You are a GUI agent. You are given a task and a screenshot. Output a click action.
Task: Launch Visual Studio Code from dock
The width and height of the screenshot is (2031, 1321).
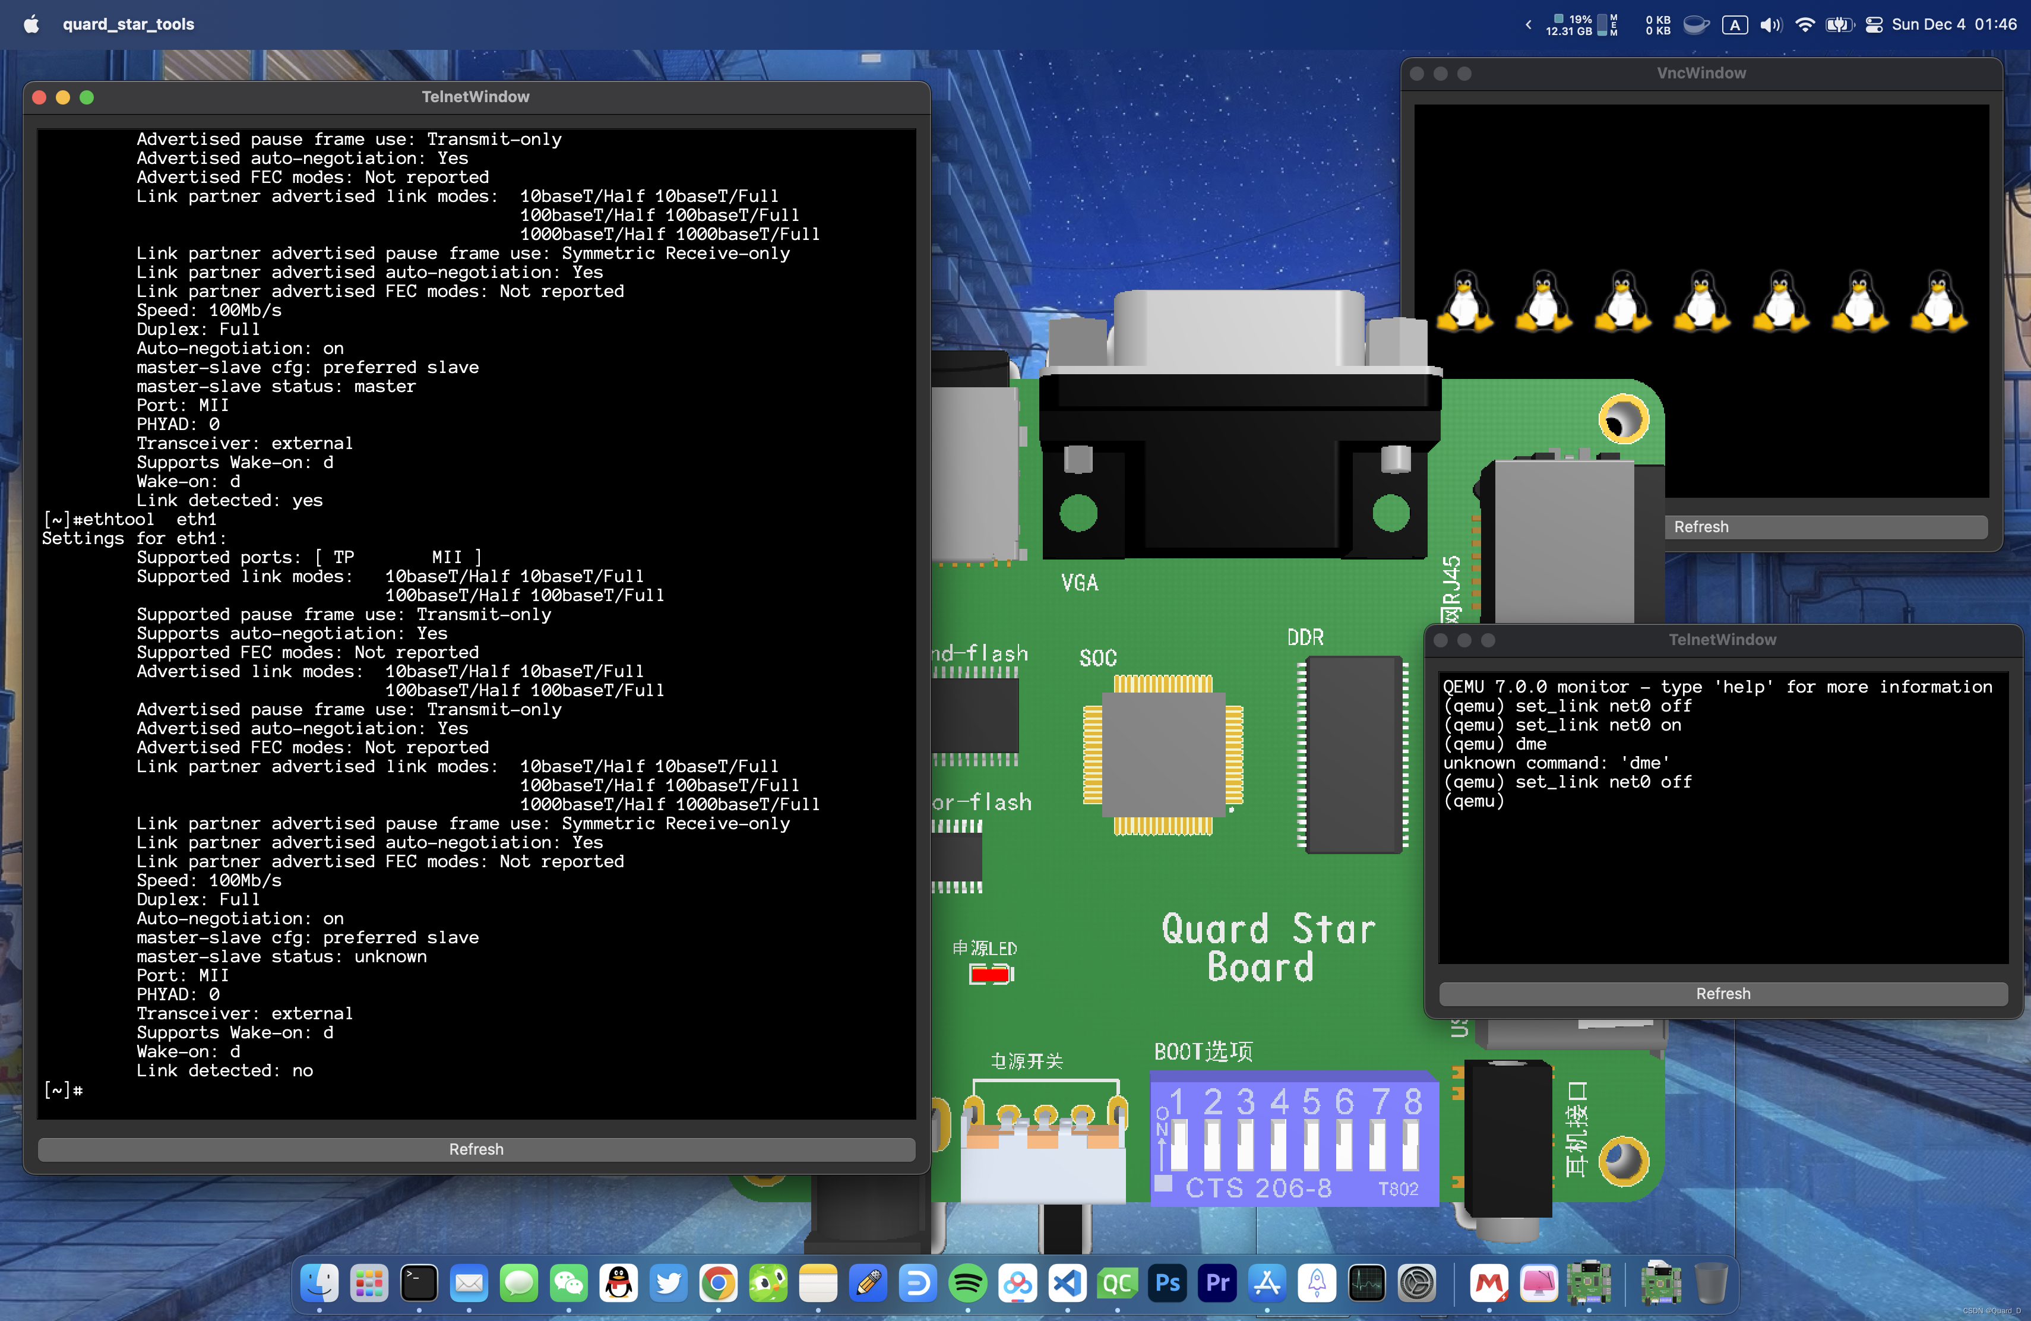click(x=1068, y=1282)
